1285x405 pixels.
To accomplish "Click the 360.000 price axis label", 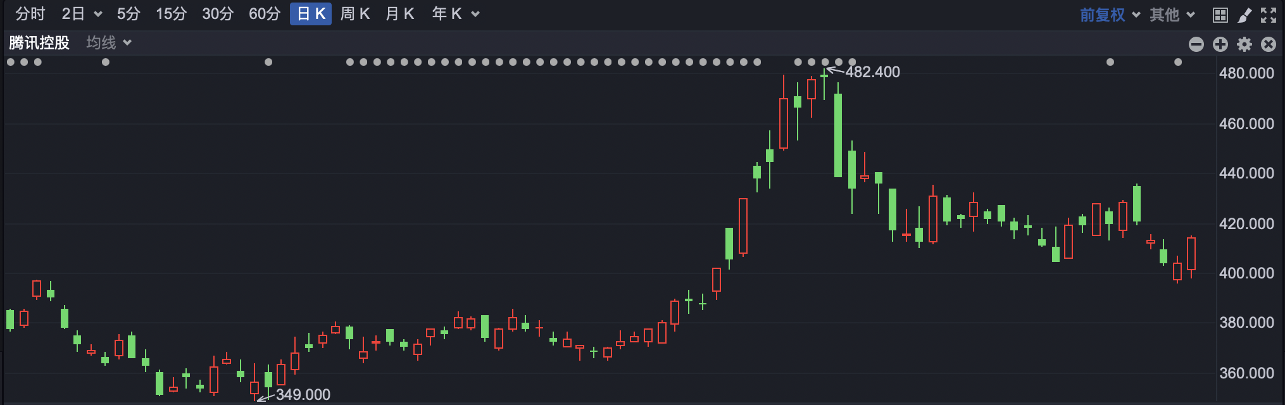I will (1246, 373).
